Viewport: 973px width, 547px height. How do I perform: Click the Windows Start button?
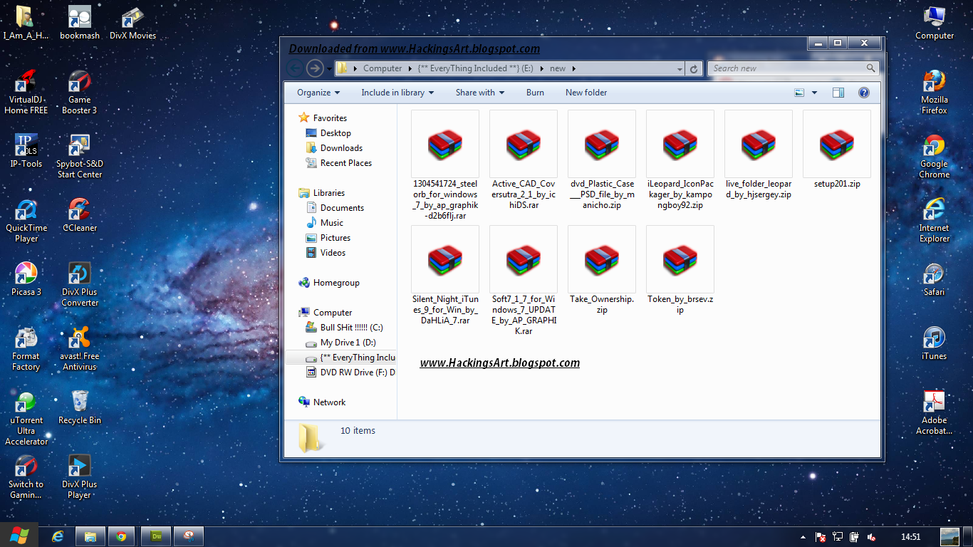point(19,536)
